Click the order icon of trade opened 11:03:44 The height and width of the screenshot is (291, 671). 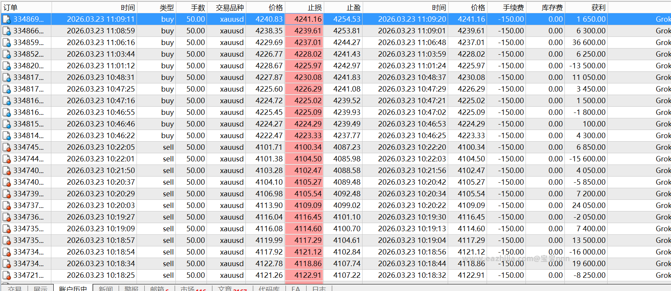7,54
